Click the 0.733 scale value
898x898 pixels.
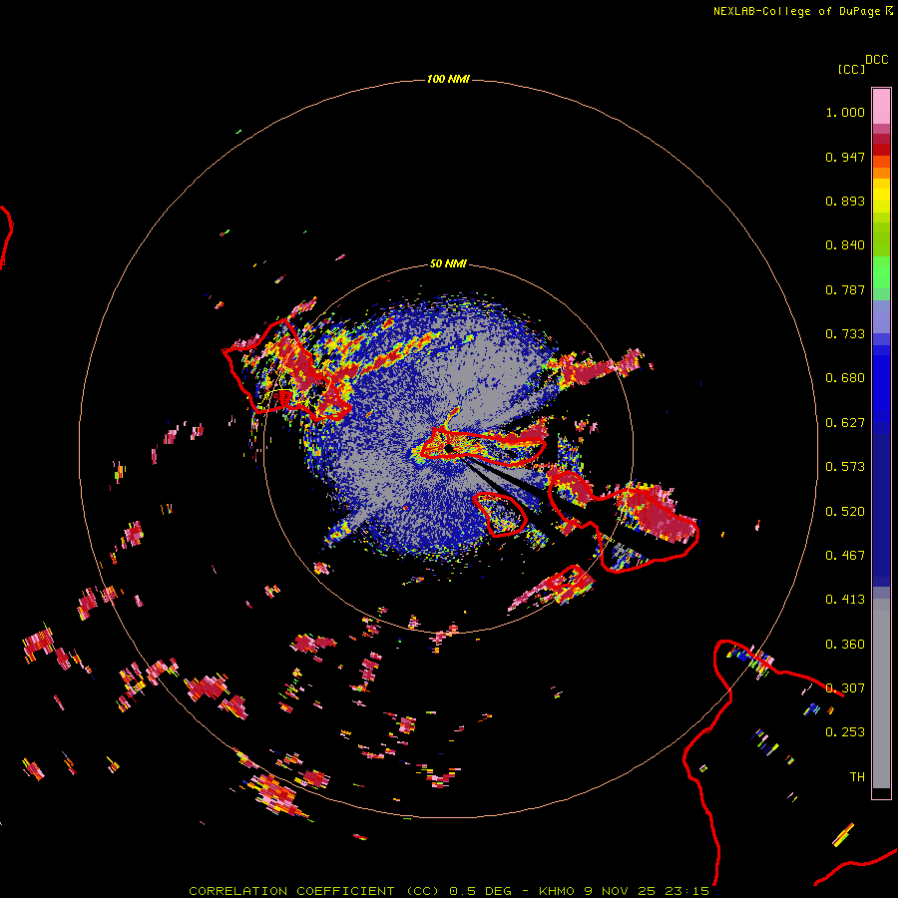[845, 334]
